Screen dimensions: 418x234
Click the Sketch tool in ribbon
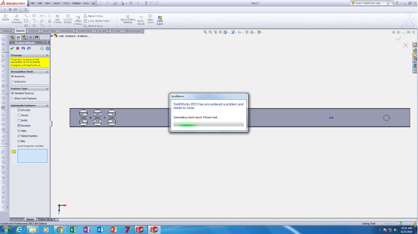tap(6, 18)
